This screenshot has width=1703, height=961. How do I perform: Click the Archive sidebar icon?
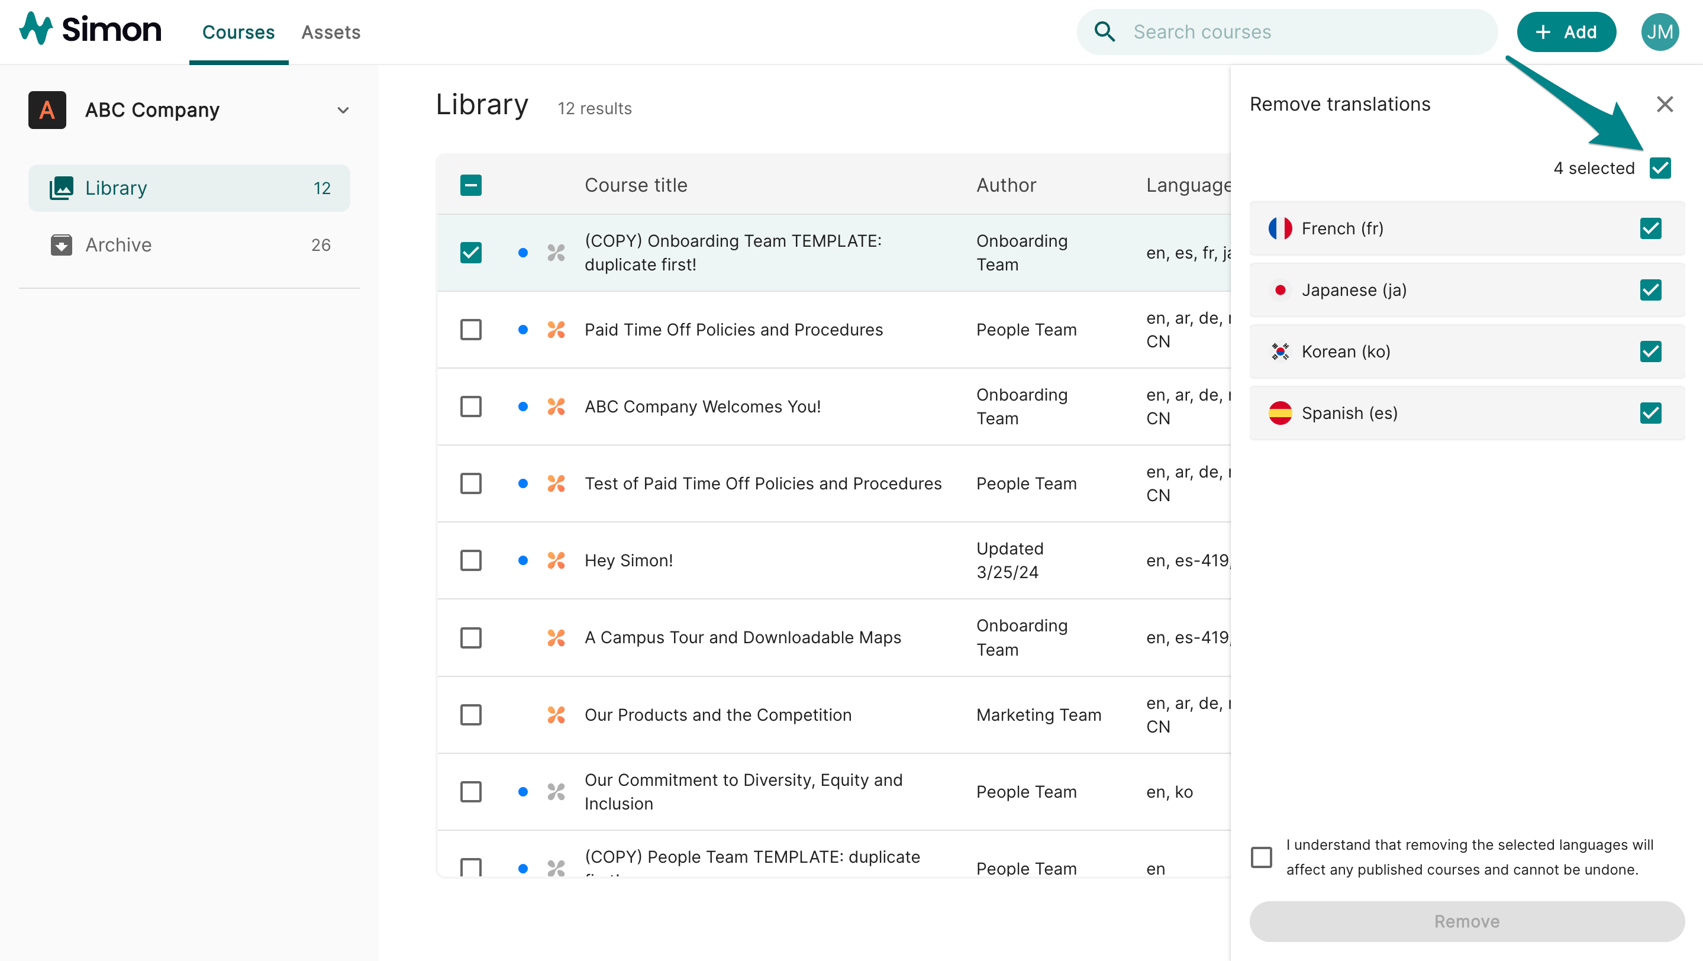[61, 244]
